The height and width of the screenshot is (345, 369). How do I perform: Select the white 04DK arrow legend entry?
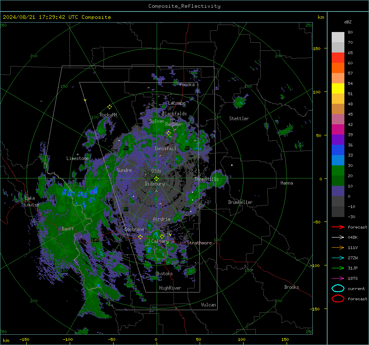[x=338, y=237]
